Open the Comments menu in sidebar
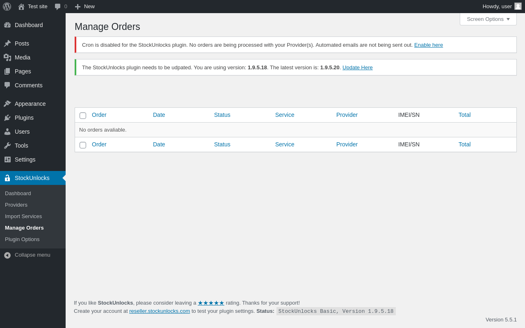 33,85
